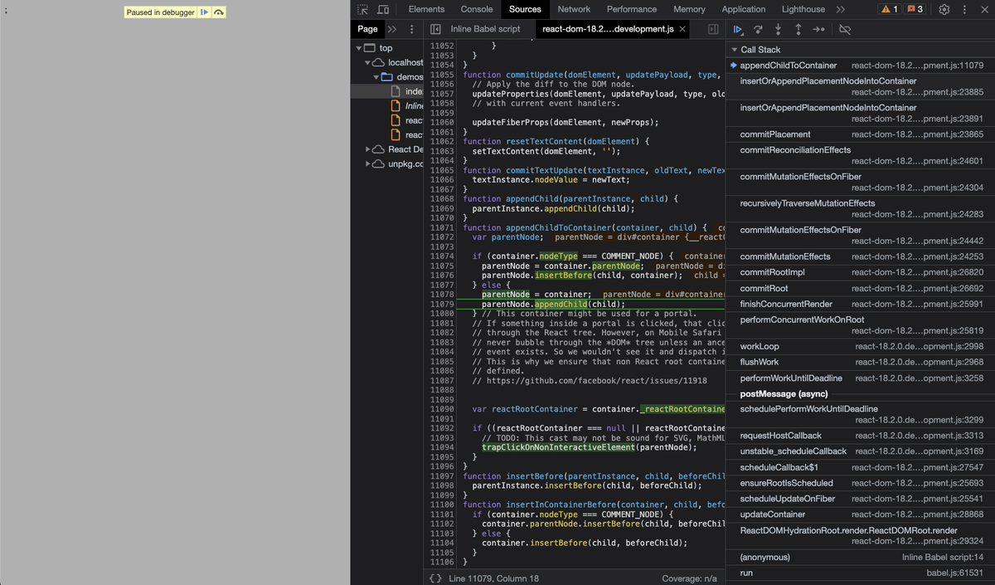Open the Elements panel tab

(x=426, y=9)
